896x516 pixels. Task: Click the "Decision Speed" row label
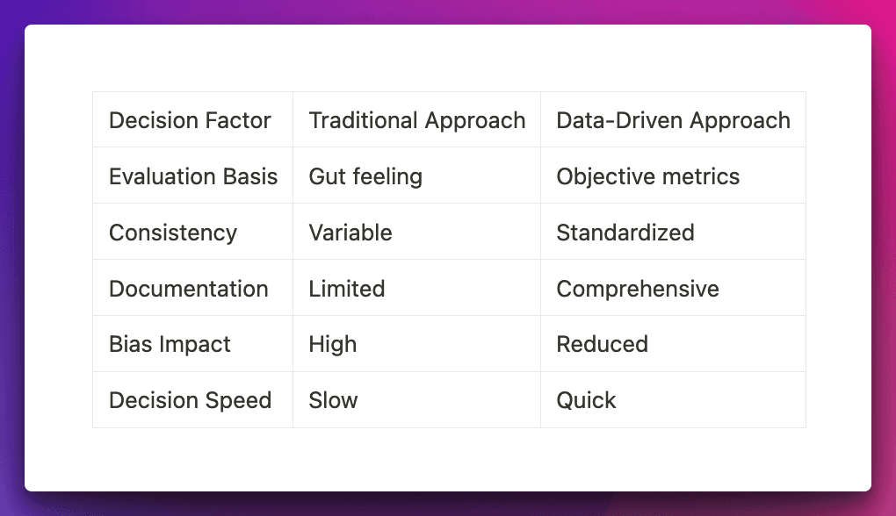[190, 400]
